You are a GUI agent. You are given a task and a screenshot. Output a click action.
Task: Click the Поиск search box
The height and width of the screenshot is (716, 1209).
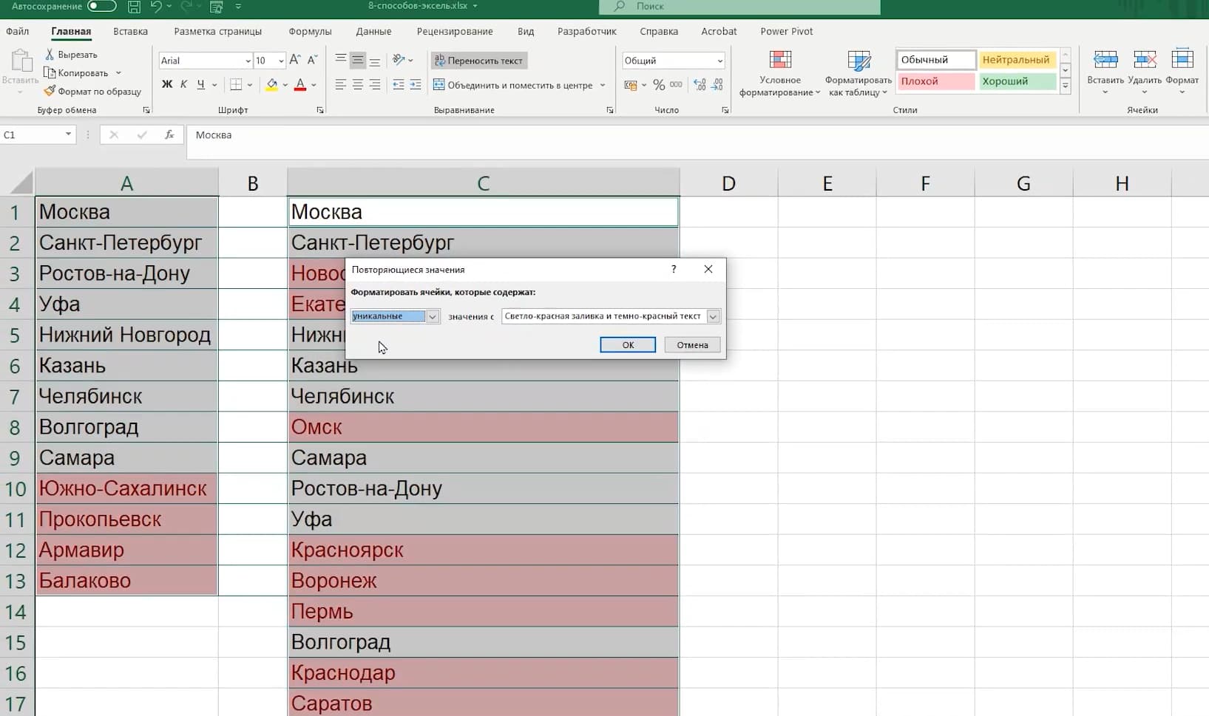(739, 7)
